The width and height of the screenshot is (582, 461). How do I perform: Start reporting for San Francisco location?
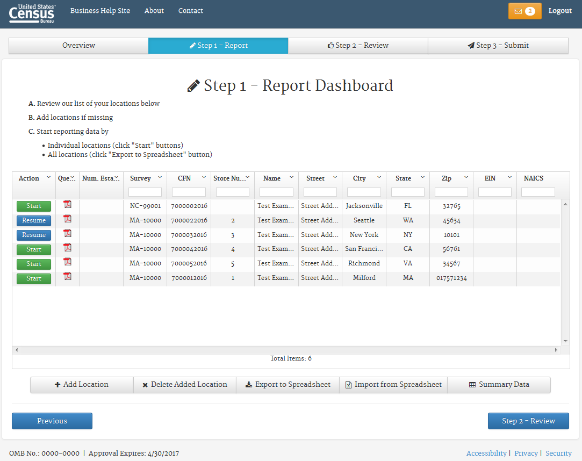pyautogui.click(x=34, y=249)
